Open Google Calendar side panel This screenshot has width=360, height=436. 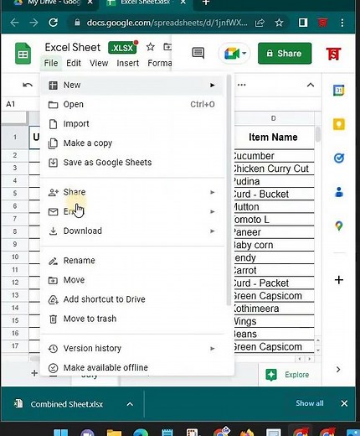[339, 91]
